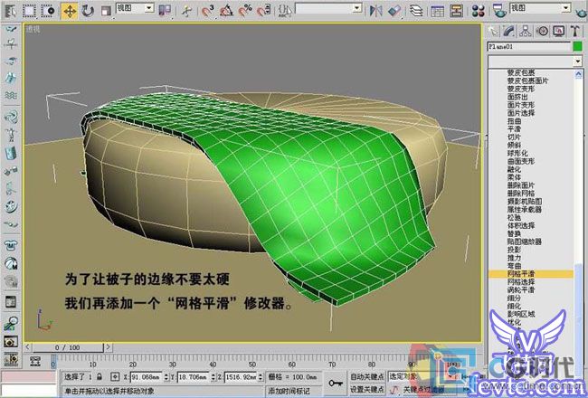Open the zoom tool in left toolbar
This screenshot has width=588, height=398.
11,323
